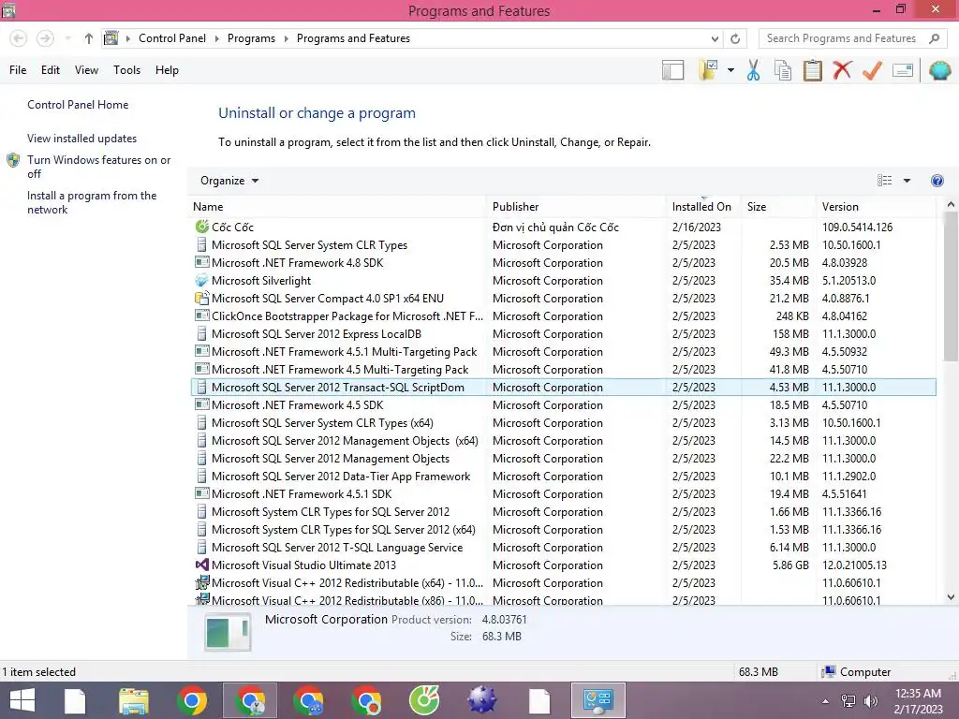The width and height of the screenshot is (959, 719).
Task: Open recent locations dropdown arrow
Action: [x=68, y=38]
